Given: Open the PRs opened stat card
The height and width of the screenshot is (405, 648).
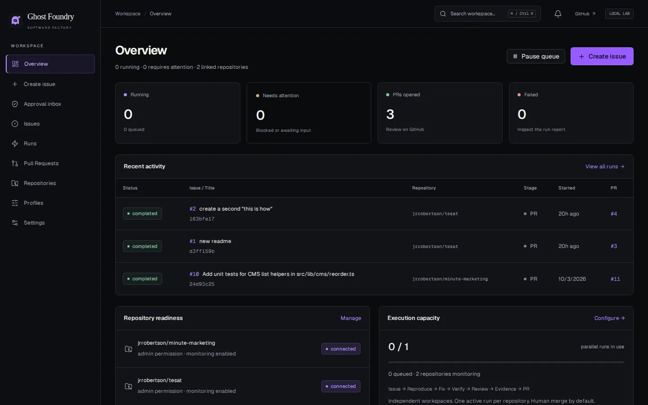Looking at the screenshot, I should pyautogui.click(x=440, y=113).
